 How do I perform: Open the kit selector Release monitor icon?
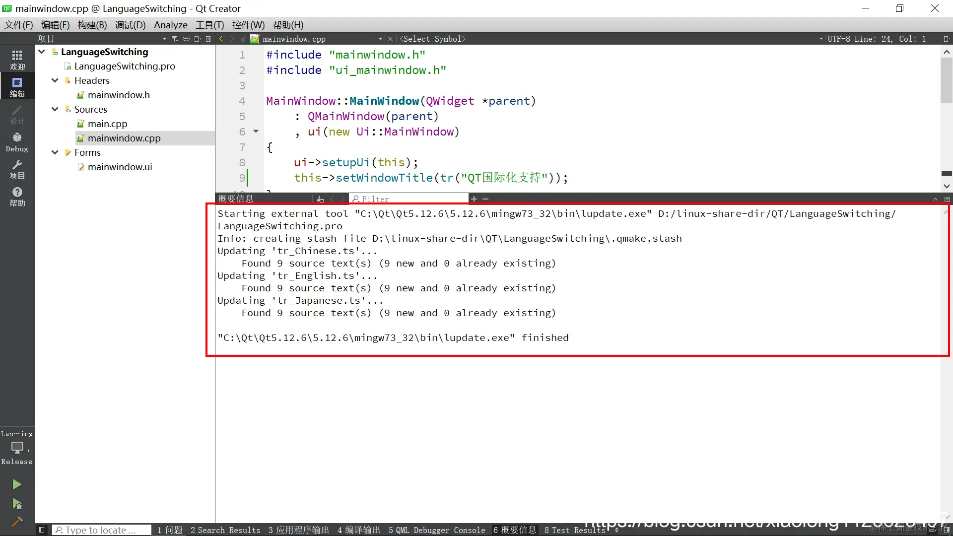pos(17,448)
